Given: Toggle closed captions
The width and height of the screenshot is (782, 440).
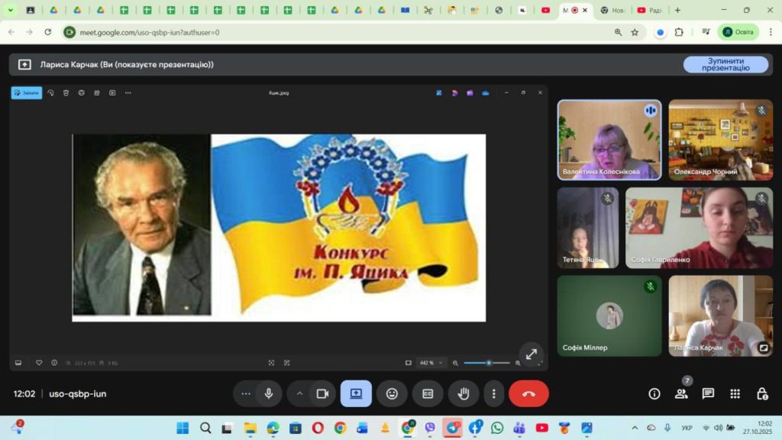Looking at the screenshot, I should click(x=428, y=393).
